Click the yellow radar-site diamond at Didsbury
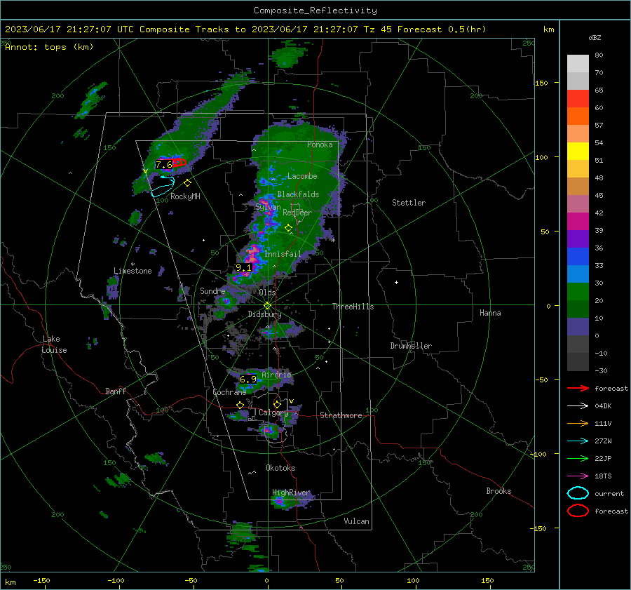 (x=268, y=306)
